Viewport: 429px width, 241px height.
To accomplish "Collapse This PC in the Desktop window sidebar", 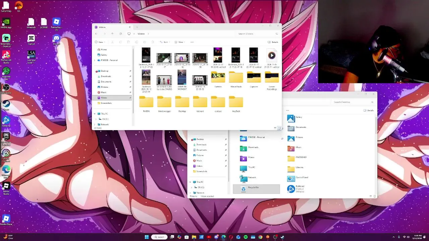I will (190, 182).
